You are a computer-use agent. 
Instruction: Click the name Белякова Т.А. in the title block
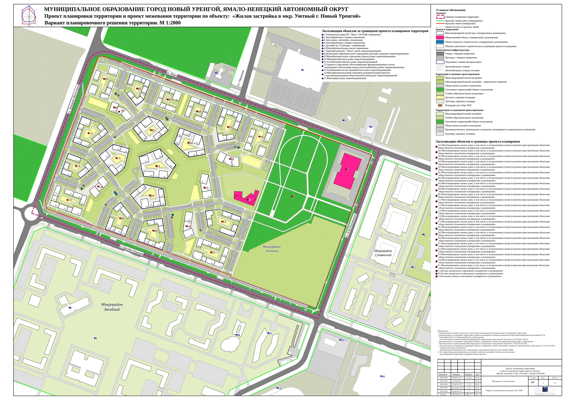coord(457,378)
